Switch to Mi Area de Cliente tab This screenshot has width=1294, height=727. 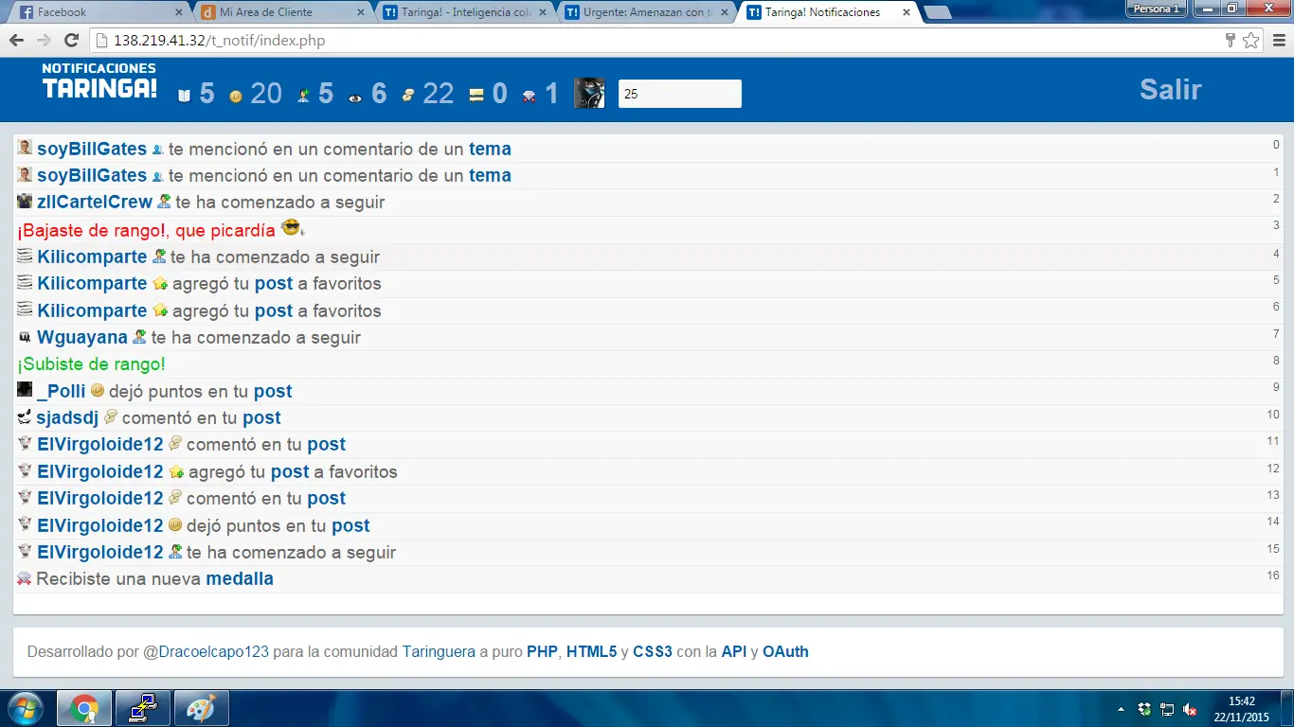282,12
